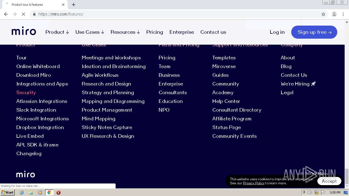Expand the Product dropdown menu
The height and width of the screenshot is (196, 349).
tap(57, 32)
